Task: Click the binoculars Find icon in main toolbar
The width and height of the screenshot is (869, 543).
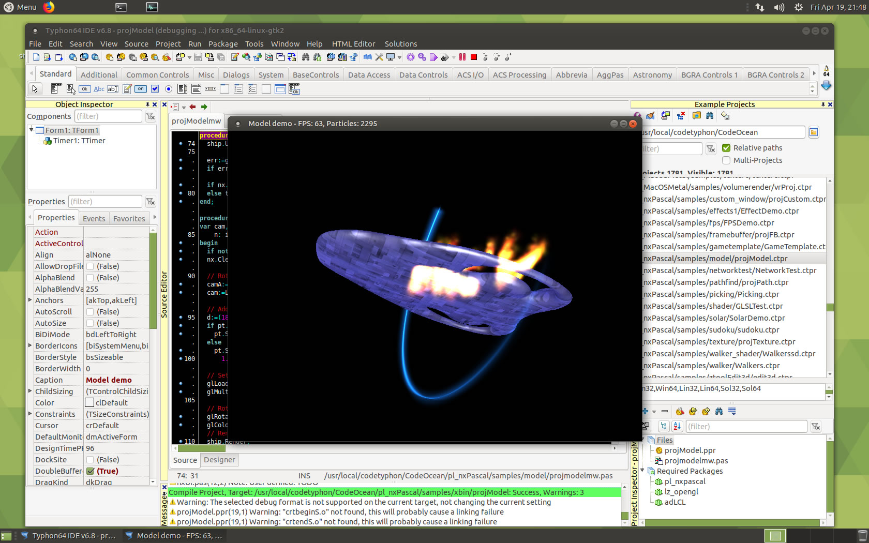Action: pyautogui.click(x=306, y=57)
